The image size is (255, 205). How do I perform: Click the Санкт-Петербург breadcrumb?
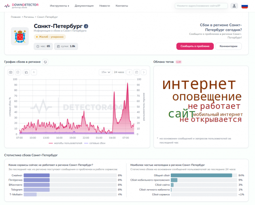click(47, 17)
